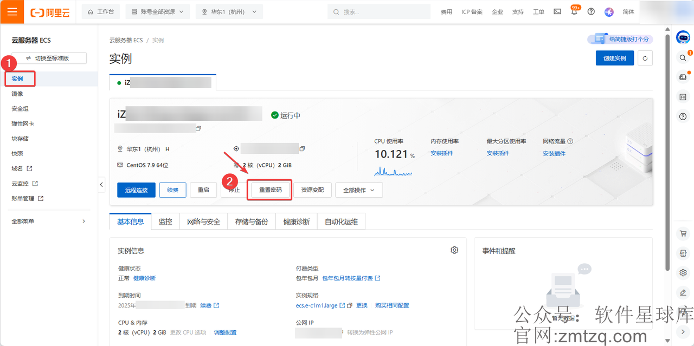
Task: Expand 全部操作 dropdown
Action: pos(359,190)
